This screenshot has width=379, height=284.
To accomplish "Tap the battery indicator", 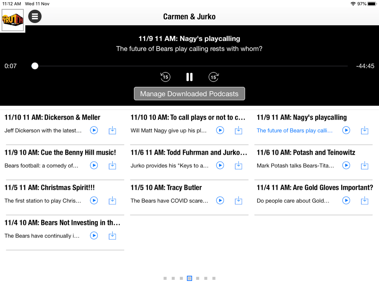I will click(372, 4).
